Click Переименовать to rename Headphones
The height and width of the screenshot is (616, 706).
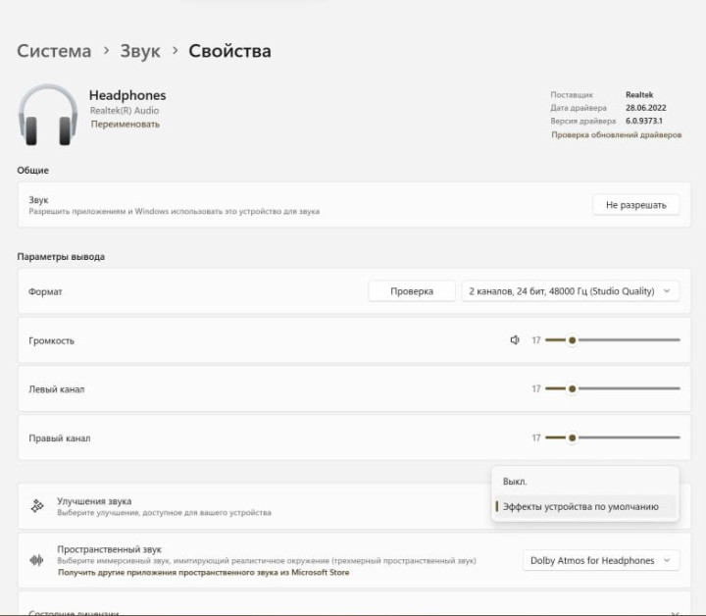pos(126,125)
